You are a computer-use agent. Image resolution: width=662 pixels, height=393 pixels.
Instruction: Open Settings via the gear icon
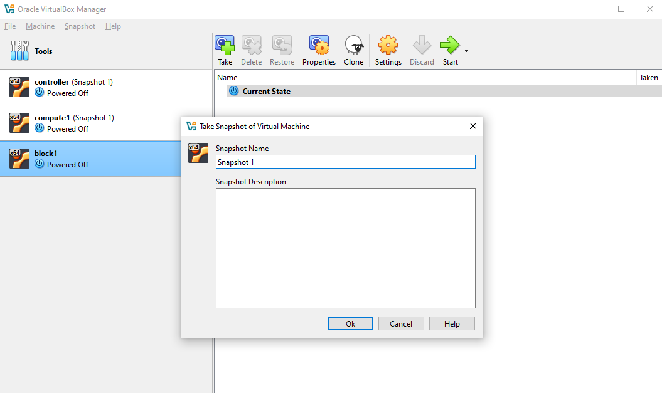(x=388, y=46)
